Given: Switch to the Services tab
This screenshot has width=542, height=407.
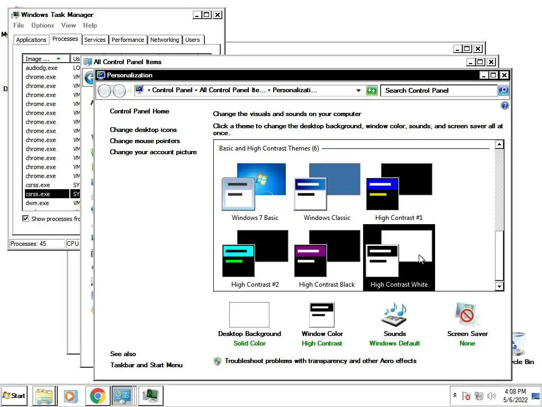Looking at the screenshot, I should 95,40.
